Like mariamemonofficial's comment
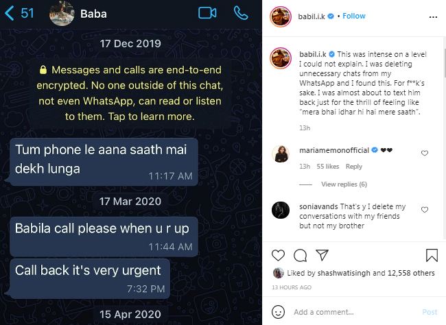 [424, 154]
